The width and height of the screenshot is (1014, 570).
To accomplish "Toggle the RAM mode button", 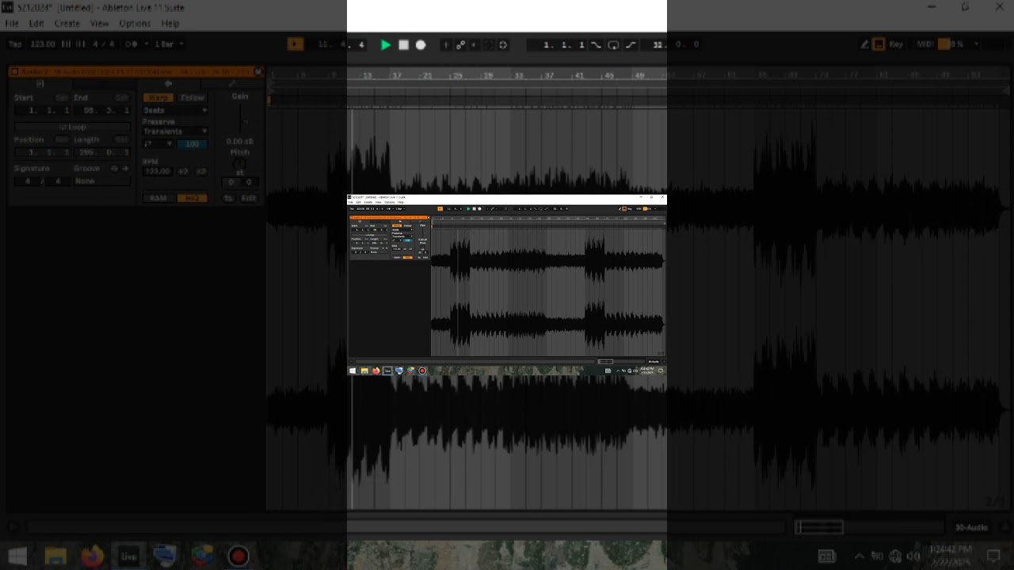I will tap(158, 198).
